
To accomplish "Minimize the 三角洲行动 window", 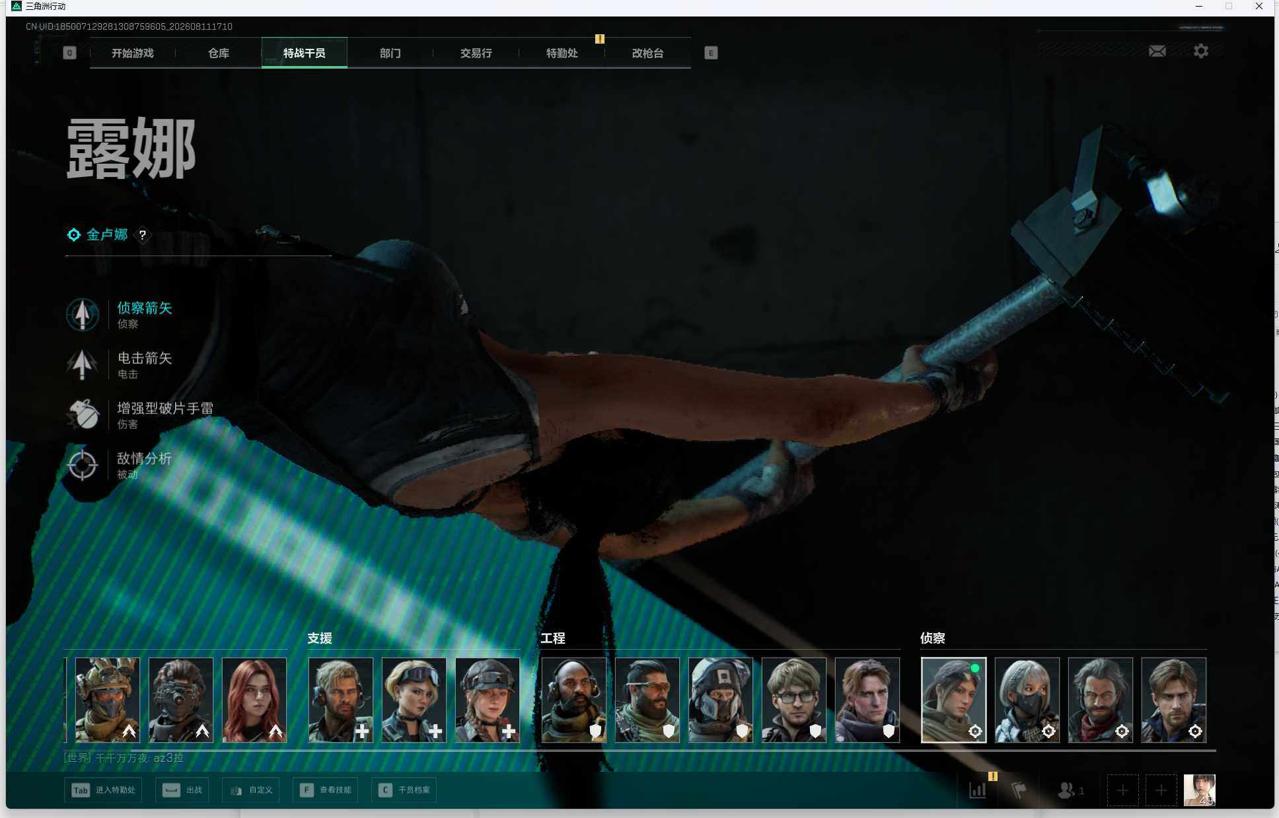I will point(1198,7).
